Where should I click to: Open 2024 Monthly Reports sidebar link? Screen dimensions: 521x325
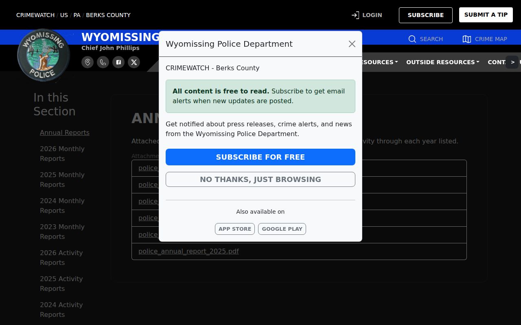click(x=62, y=206)
